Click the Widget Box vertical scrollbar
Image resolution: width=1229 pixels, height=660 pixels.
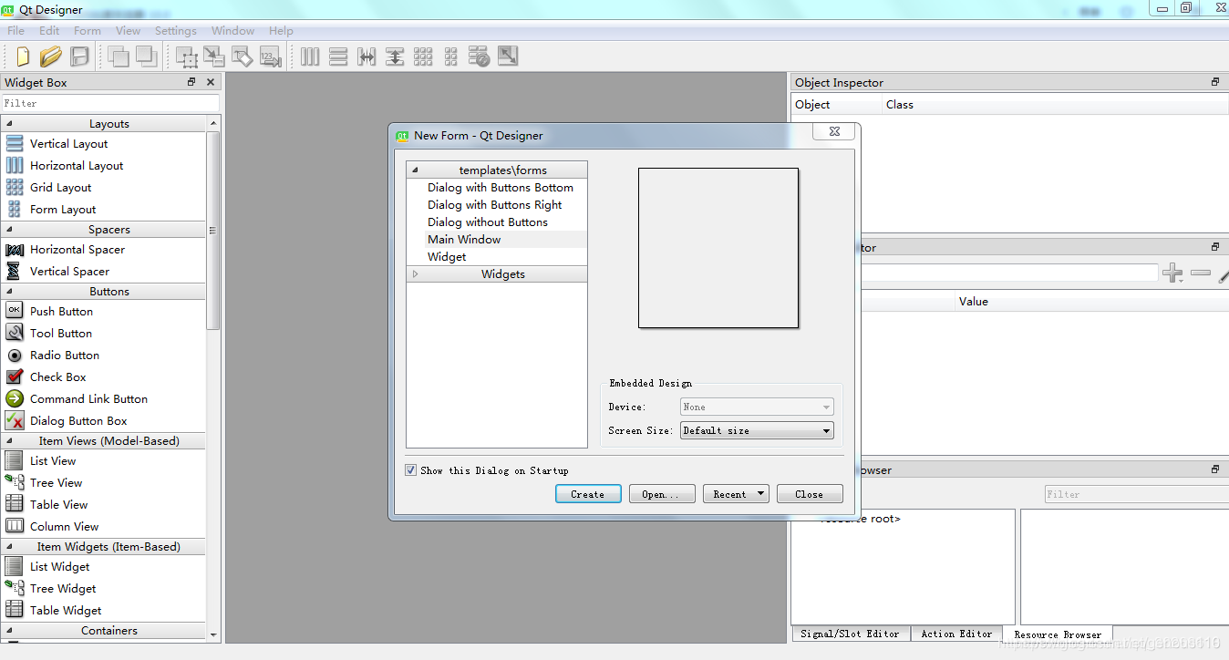tap(213, 230)
